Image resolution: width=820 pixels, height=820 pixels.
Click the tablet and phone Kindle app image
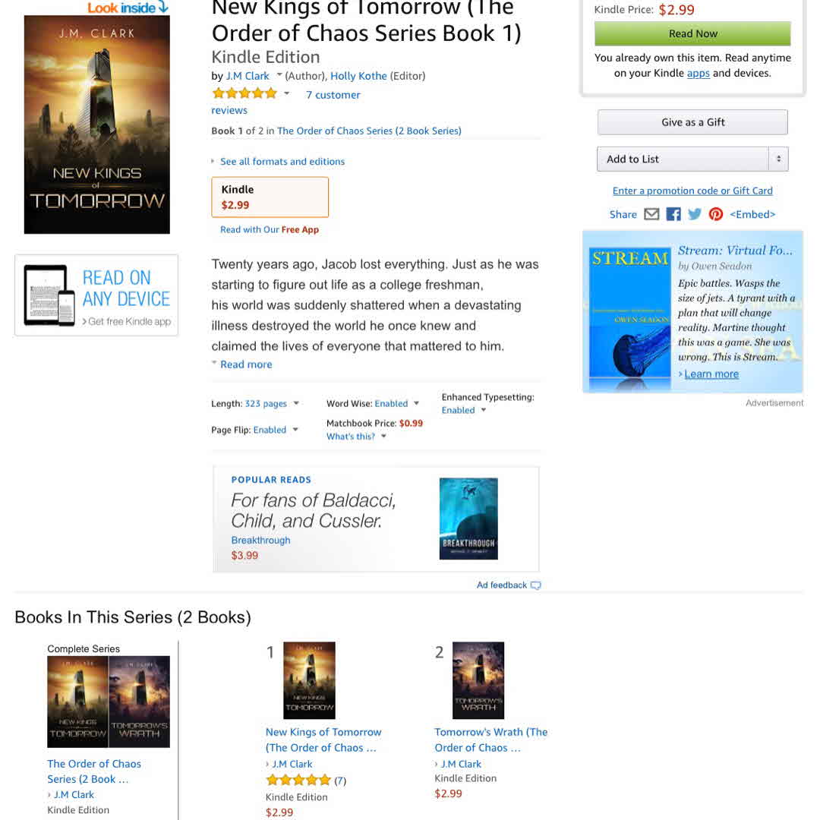pos(49,295)
